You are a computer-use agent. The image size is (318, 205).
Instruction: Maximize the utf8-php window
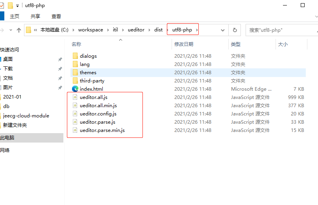pyautogui.click(x=303, y=5)
